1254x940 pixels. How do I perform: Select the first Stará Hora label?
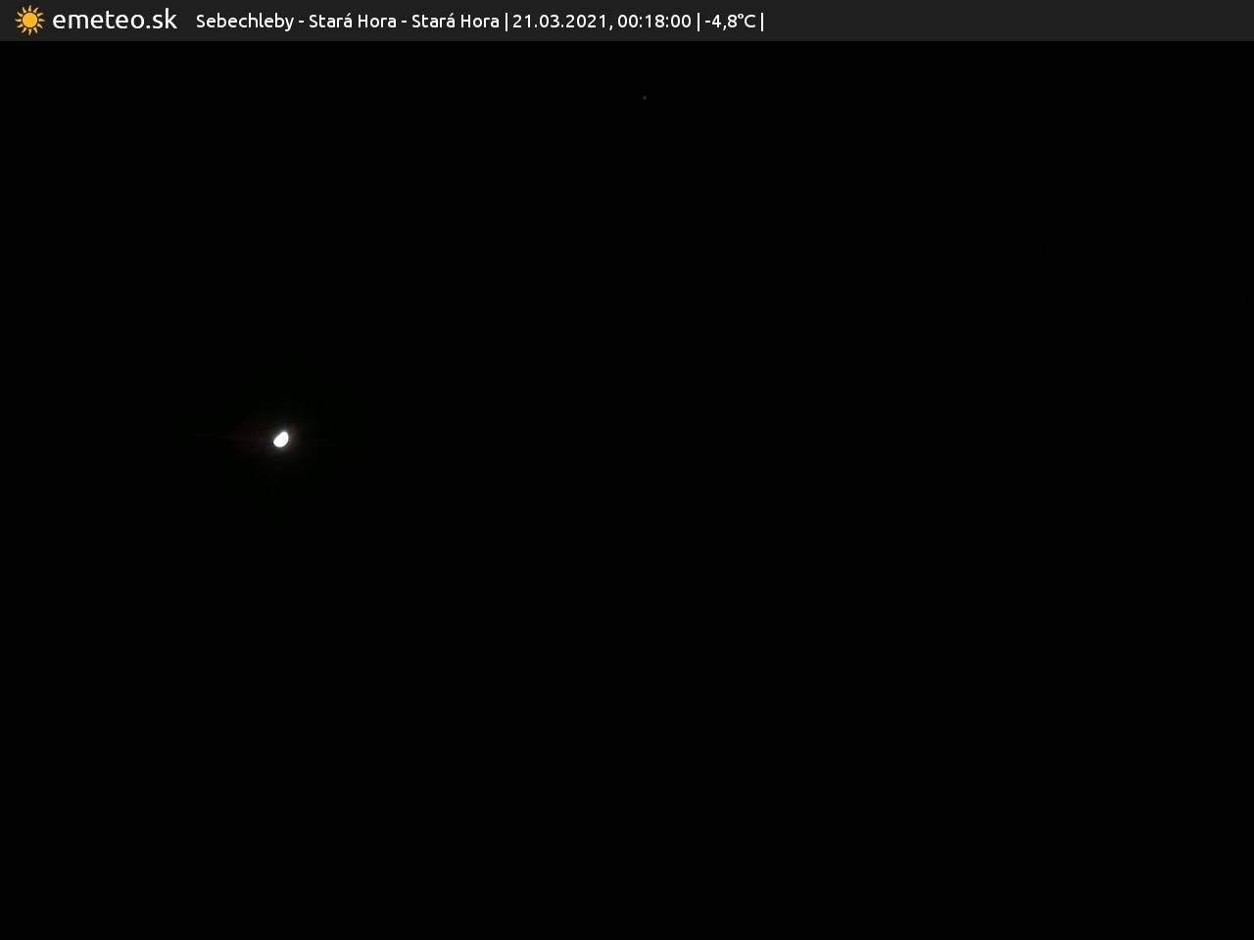(x=352, y=21)
